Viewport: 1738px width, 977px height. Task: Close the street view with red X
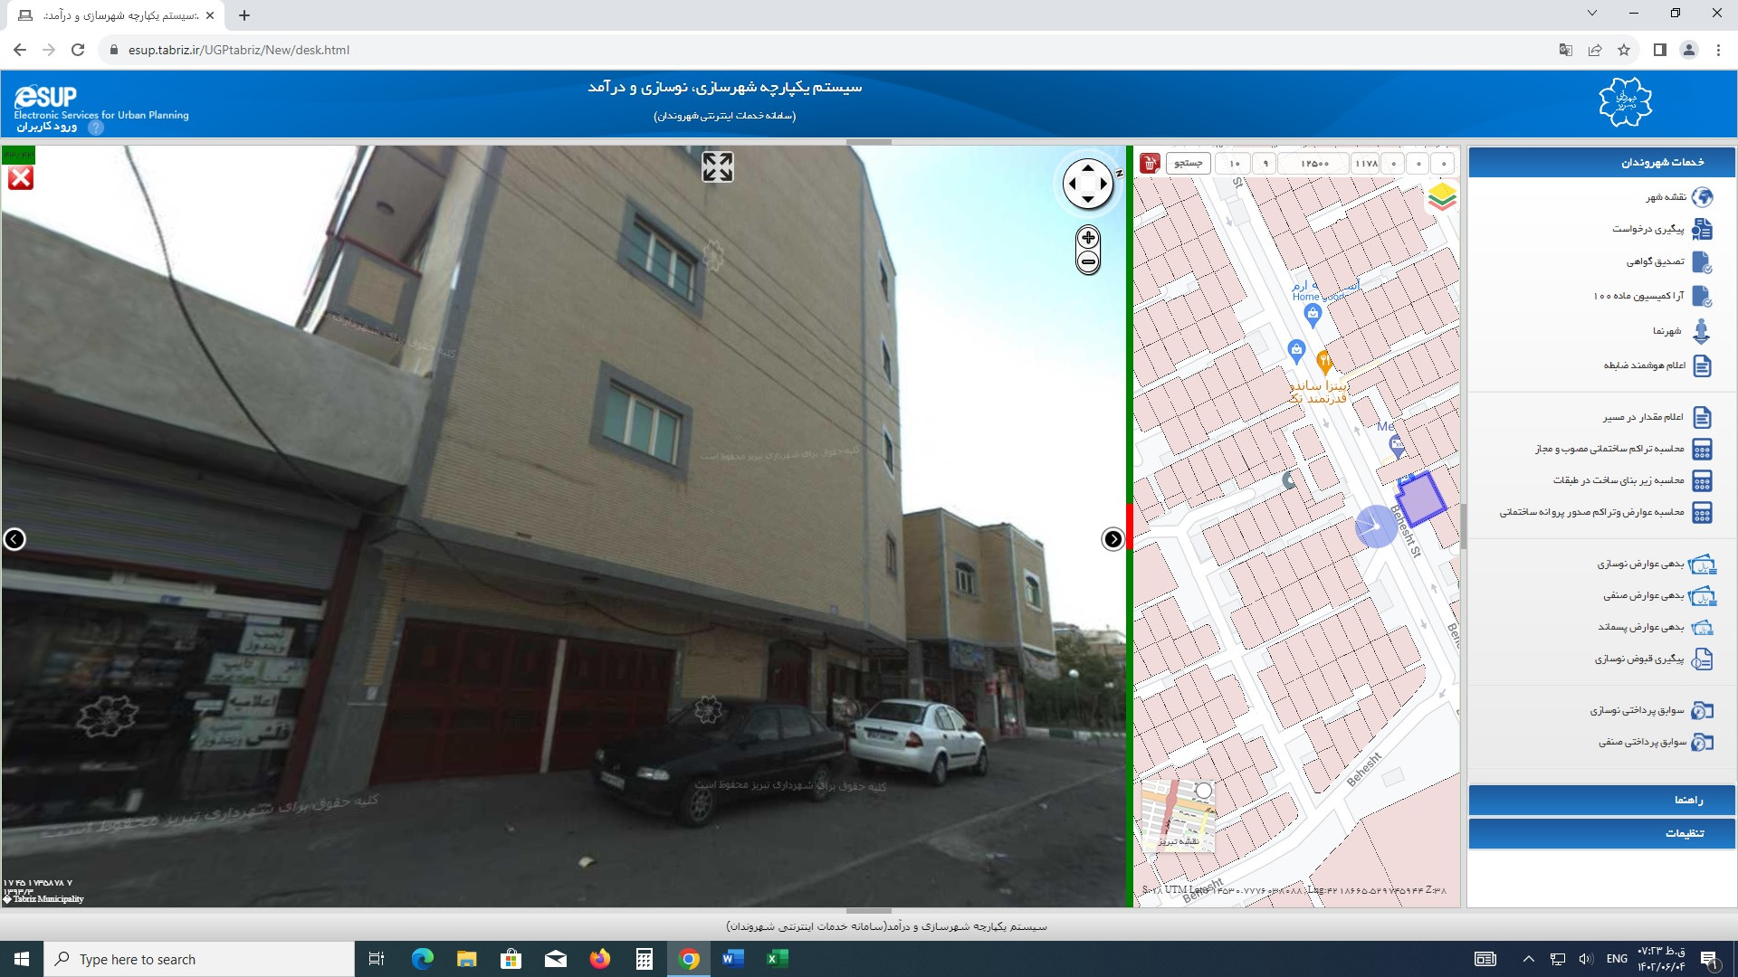pyautogui.click(x=20, y=178)
